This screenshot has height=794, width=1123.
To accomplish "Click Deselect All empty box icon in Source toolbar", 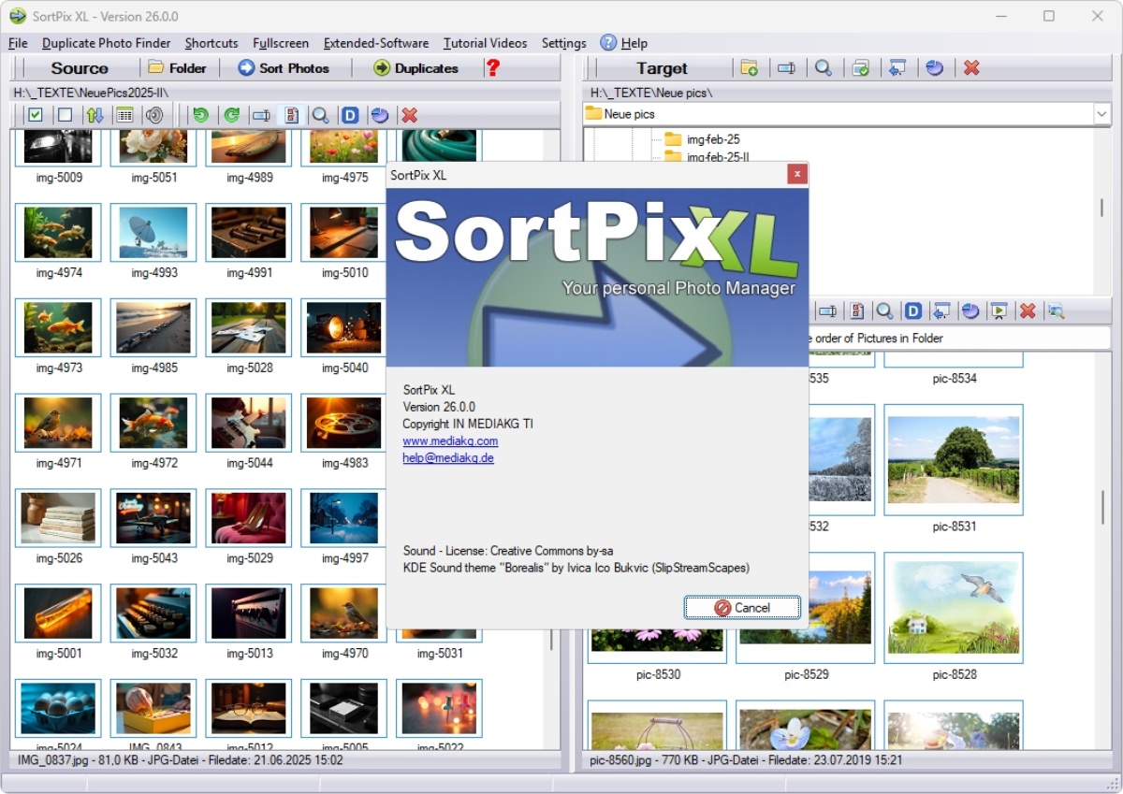I will coord(65,115).
